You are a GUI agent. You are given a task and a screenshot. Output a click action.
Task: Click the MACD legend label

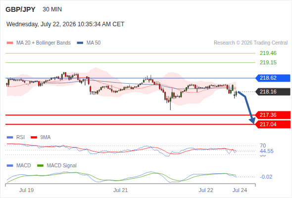tap(24, 166)
